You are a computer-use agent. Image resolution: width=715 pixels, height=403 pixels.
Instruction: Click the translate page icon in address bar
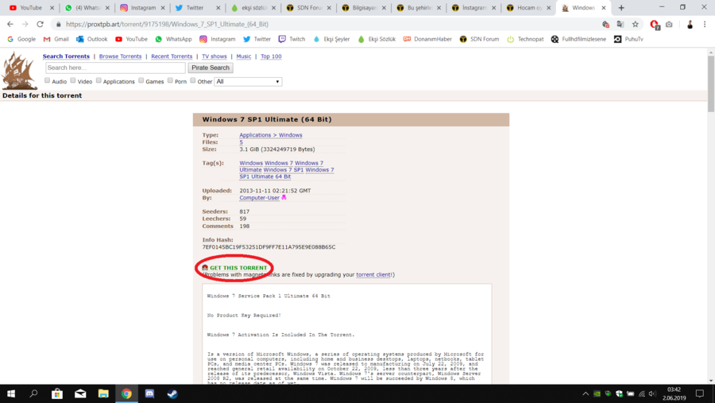(x=620, y=24)
